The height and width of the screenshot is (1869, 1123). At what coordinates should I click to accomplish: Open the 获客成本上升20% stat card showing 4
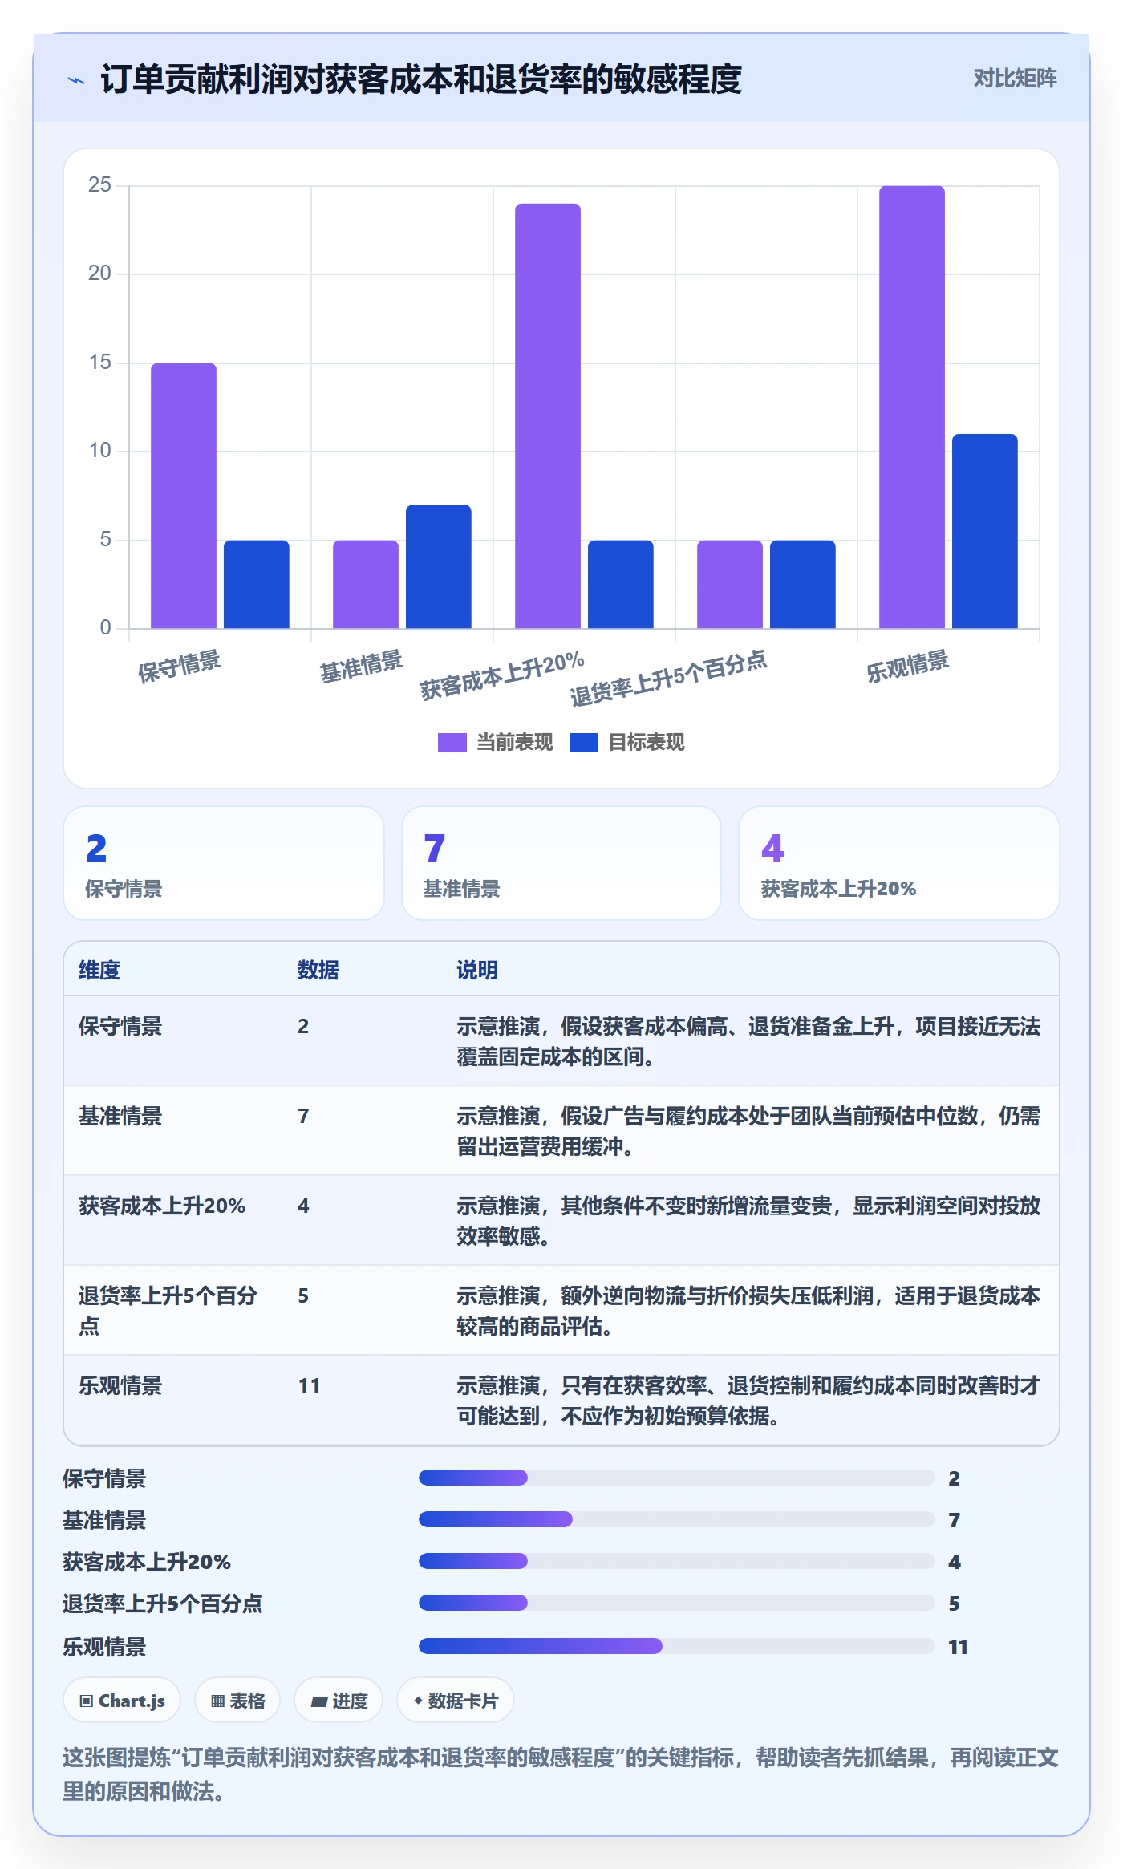[x=899, y=863]
